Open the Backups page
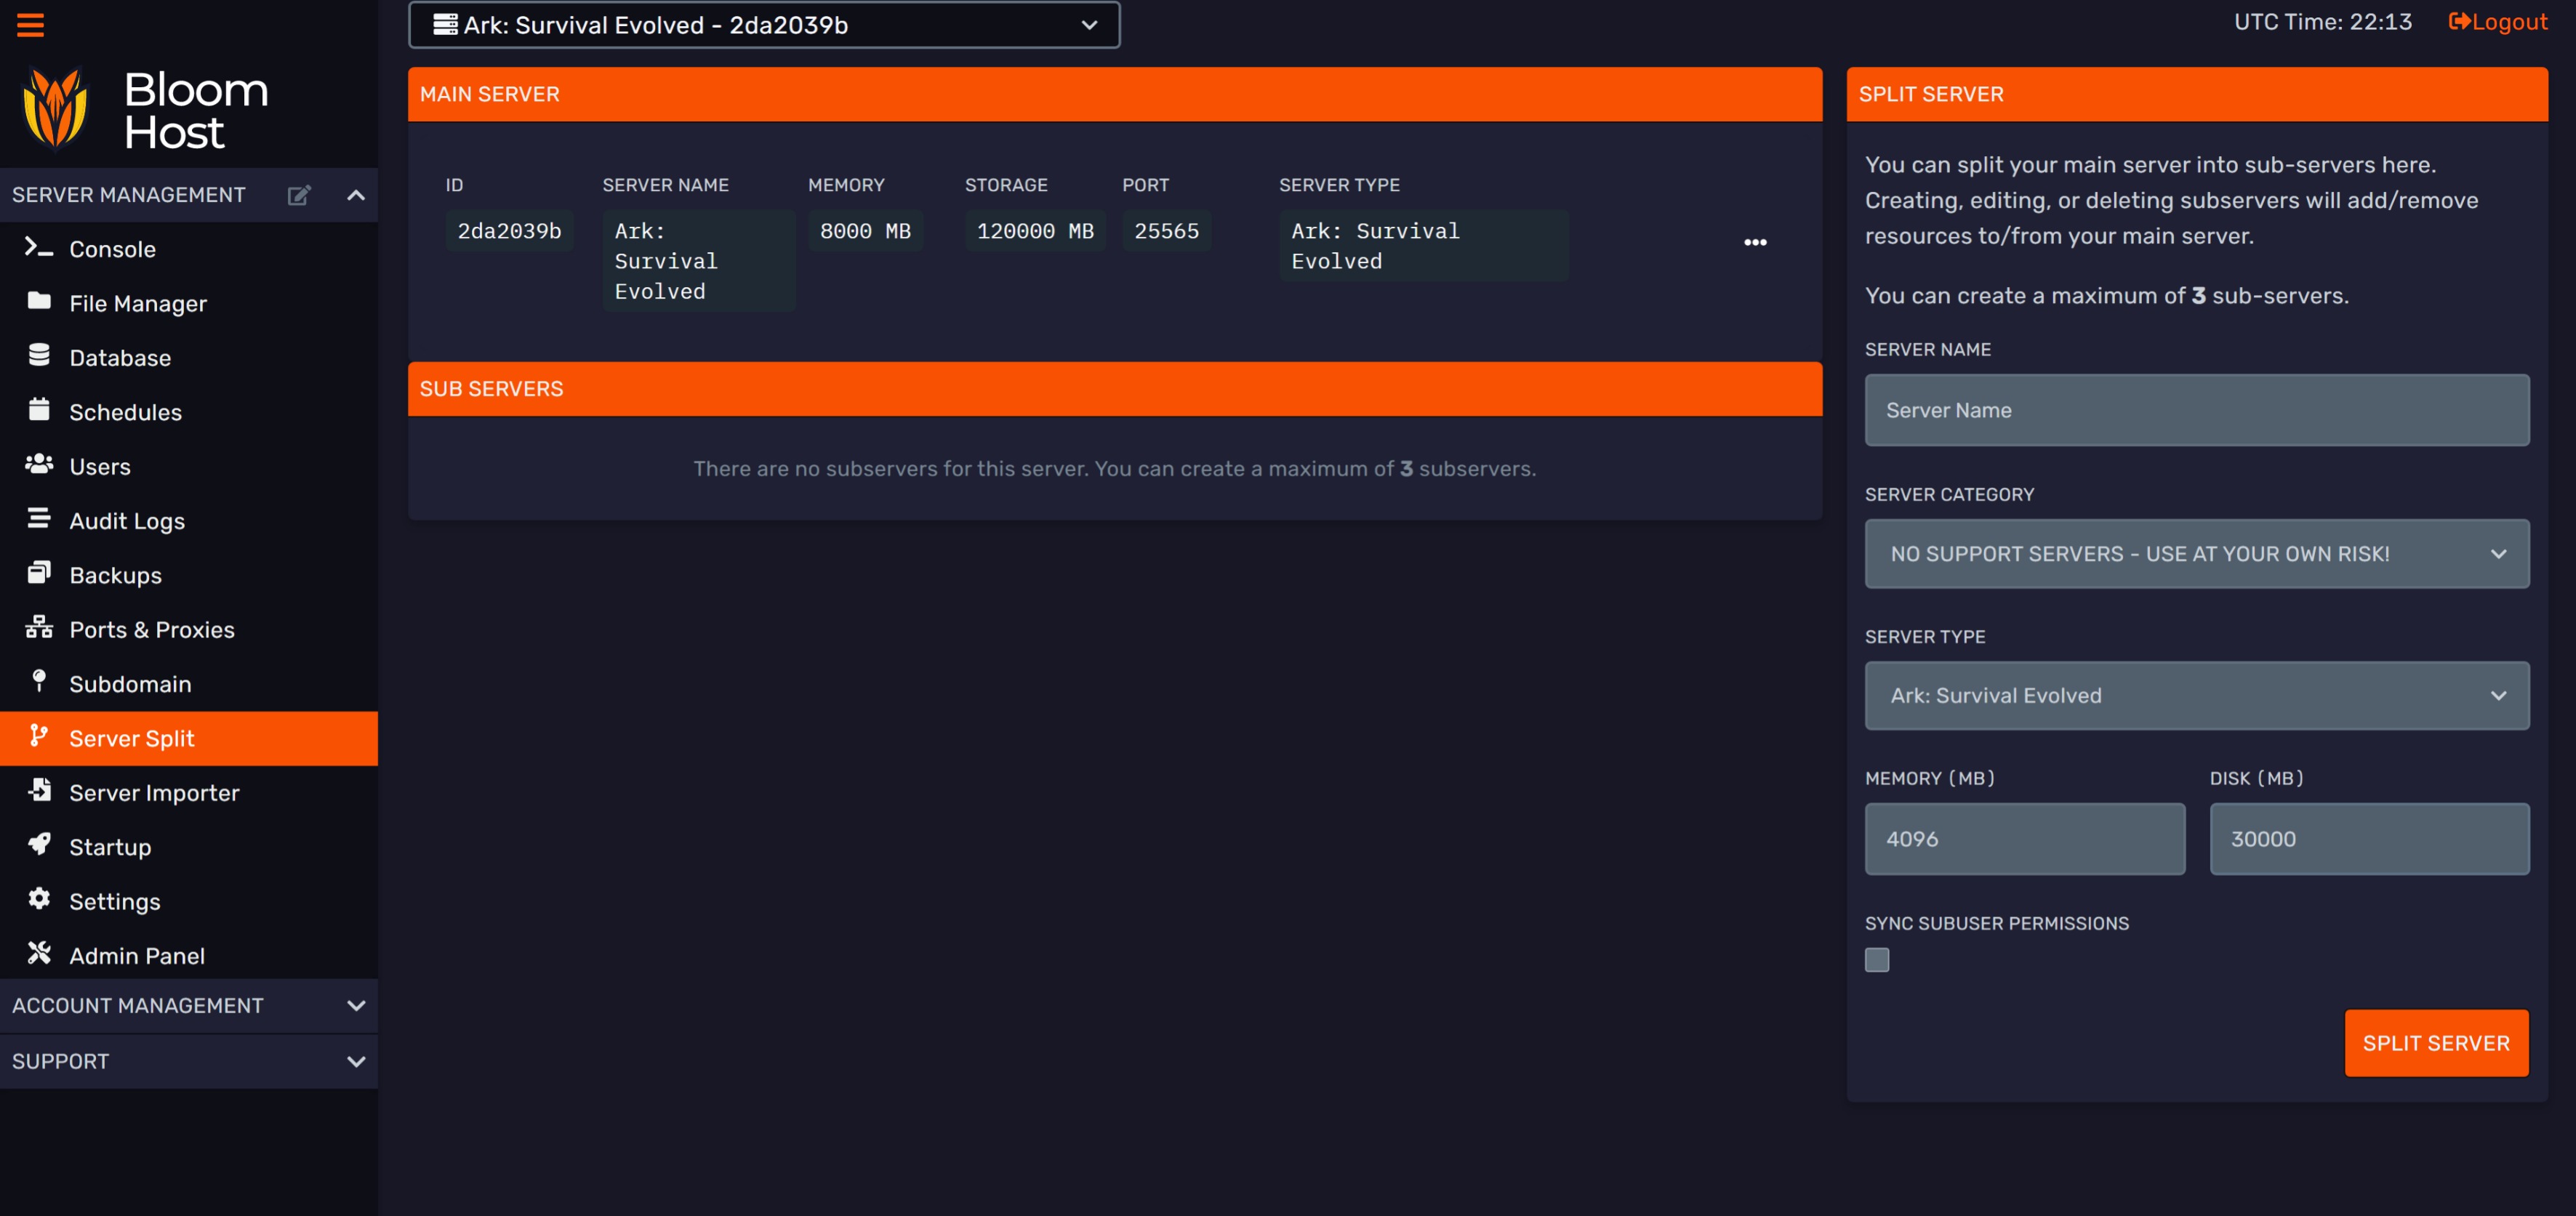Viewport: 2576px width, 1216px height. 115,575
